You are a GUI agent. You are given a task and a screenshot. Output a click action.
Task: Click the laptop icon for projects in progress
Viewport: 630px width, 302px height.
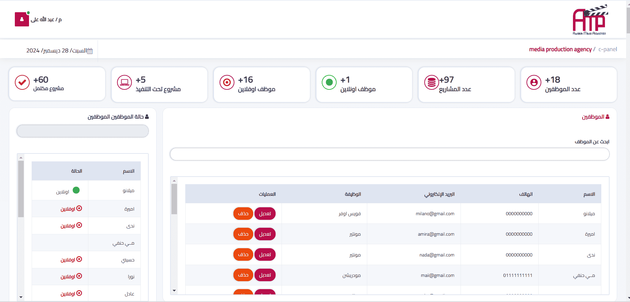pos(125,83)
